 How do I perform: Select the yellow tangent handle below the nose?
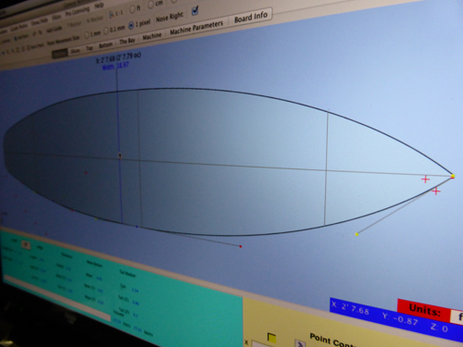(x=357, y=234)
